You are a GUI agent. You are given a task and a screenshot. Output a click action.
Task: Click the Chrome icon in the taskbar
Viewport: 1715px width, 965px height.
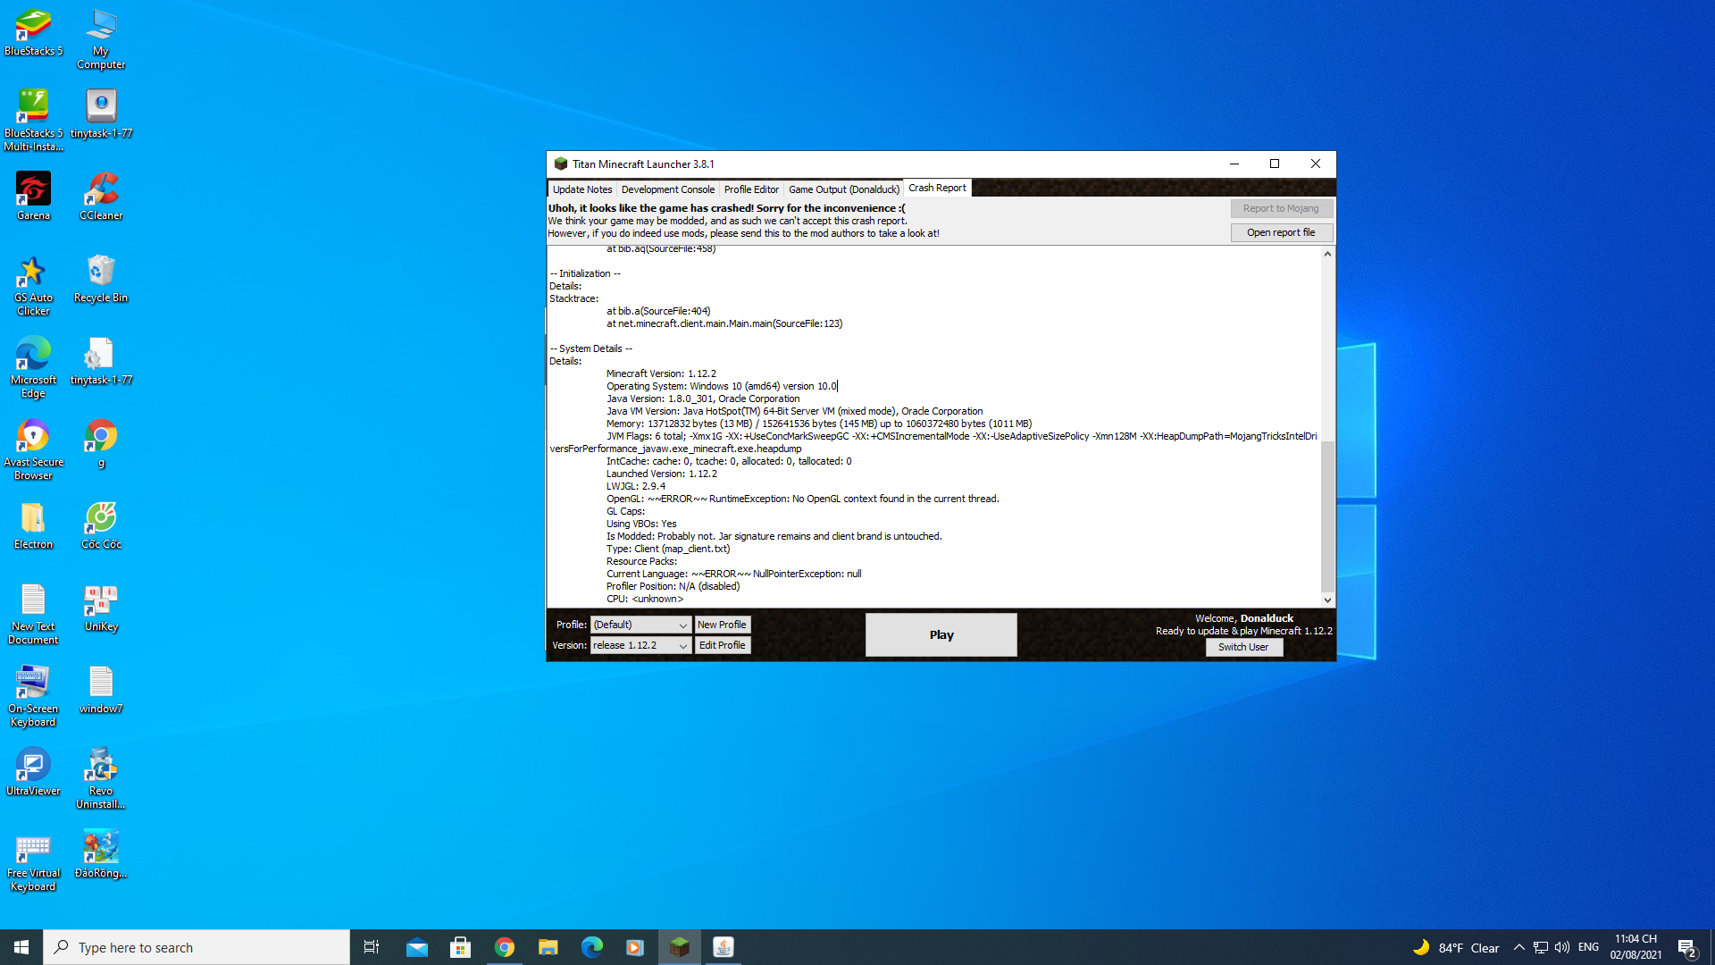click(505, 947)
